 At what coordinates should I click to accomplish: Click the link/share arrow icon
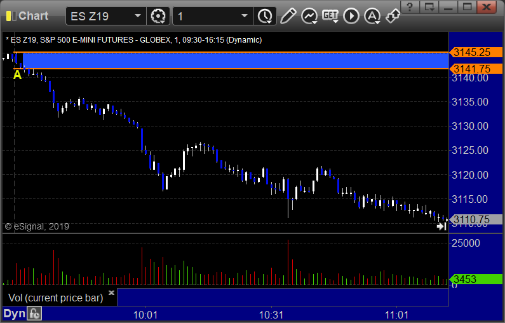click(393, 16)
